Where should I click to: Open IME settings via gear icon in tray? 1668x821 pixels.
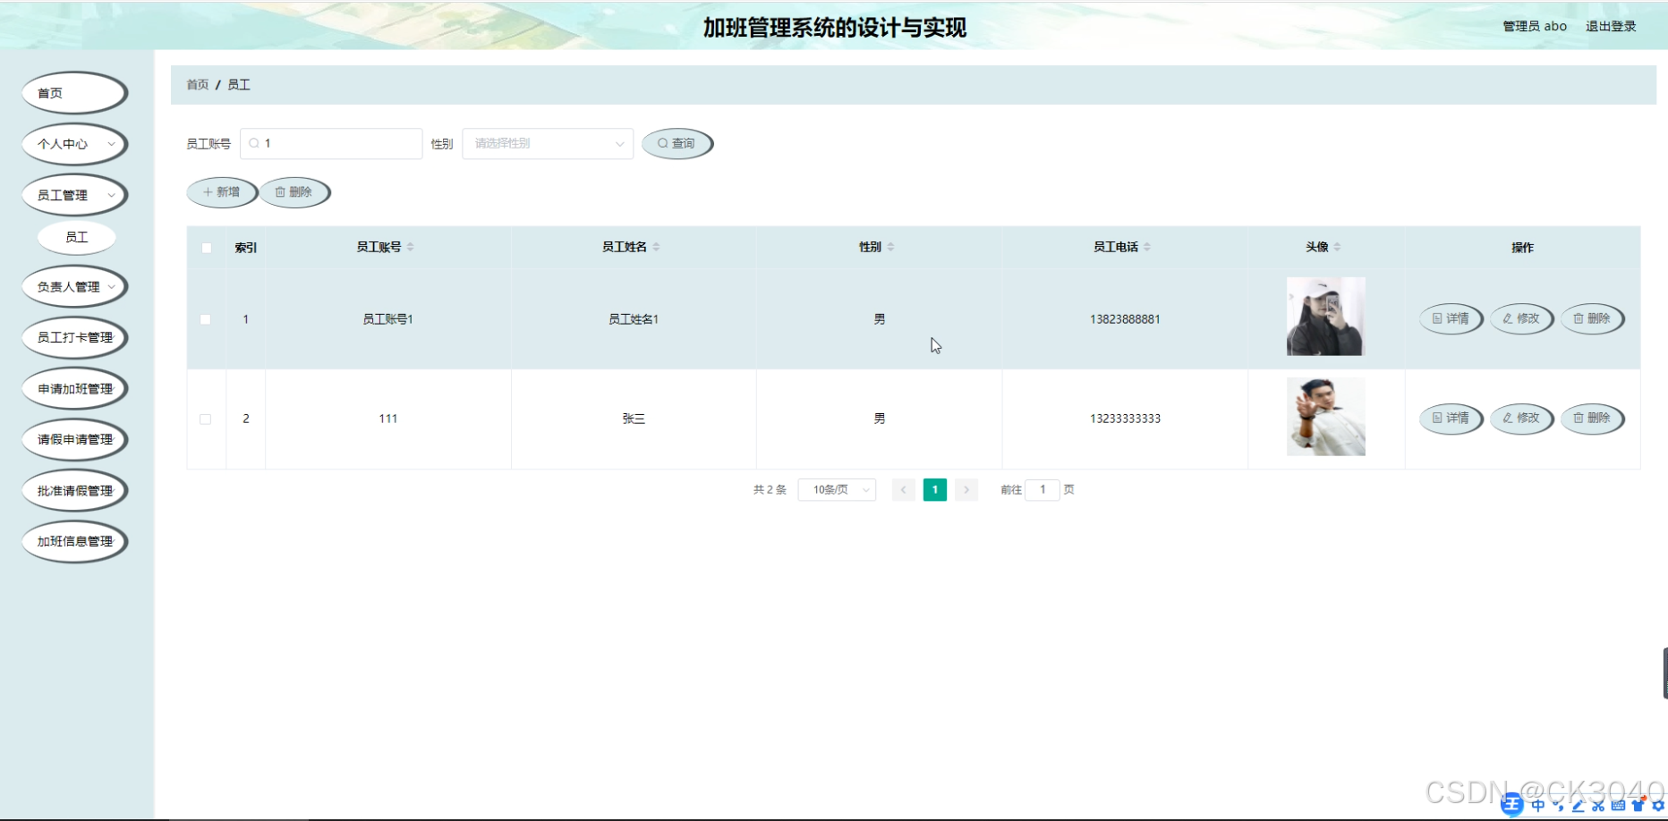1658,806
